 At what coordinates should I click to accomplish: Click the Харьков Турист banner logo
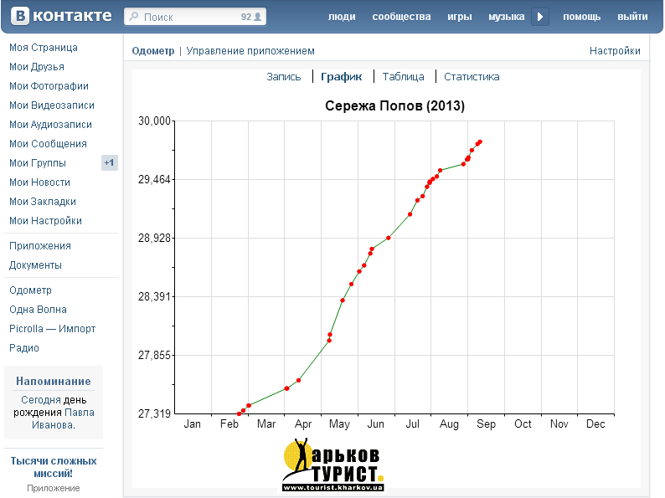point(333,465)
